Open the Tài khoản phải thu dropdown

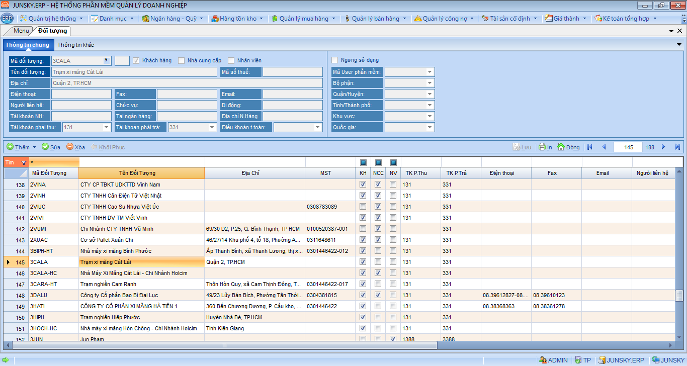(x=107, y=127)
